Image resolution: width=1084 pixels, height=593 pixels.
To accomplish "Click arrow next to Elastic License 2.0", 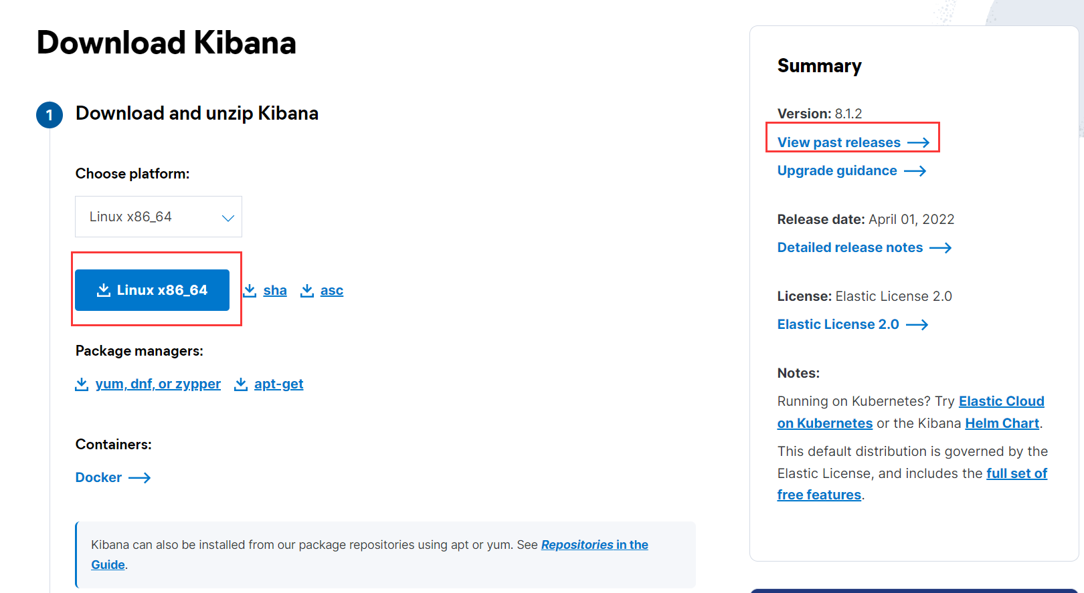I will click(917, 325).
